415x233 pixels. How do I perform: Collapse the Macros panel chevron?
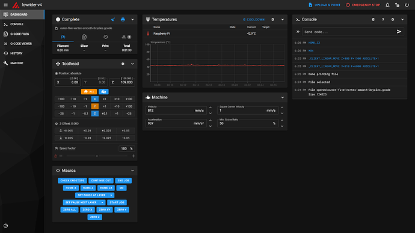pos(132,171)
